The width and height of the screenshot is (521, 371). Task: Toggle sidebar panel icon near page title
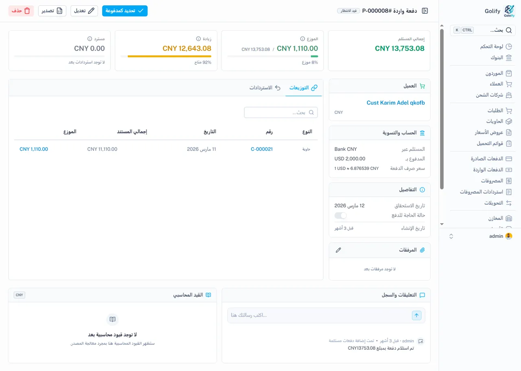pos(425,11)
